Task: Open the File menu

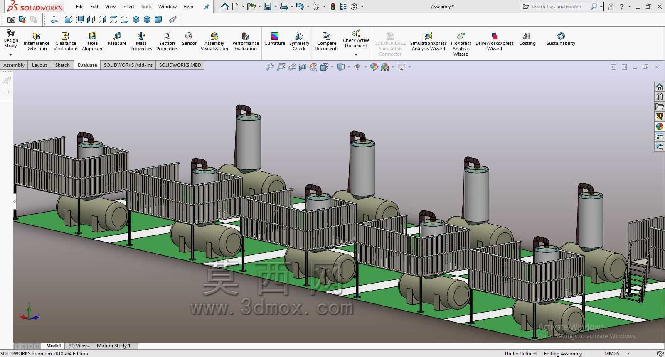Action: [x=80, y=7]
